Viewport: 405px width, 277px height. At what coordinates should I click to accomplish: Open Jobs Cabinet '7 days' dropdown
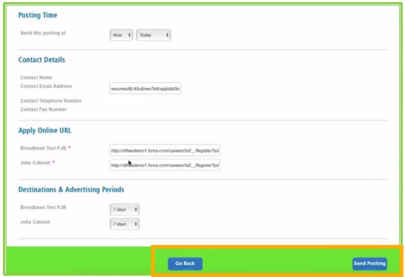click(125, 224)
